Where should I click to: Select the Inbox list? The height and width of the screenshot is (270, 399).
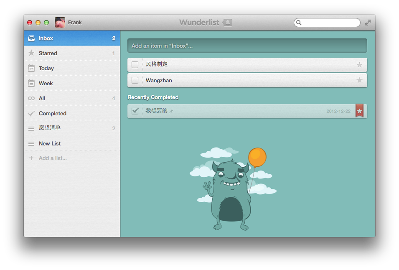[72, 38]
